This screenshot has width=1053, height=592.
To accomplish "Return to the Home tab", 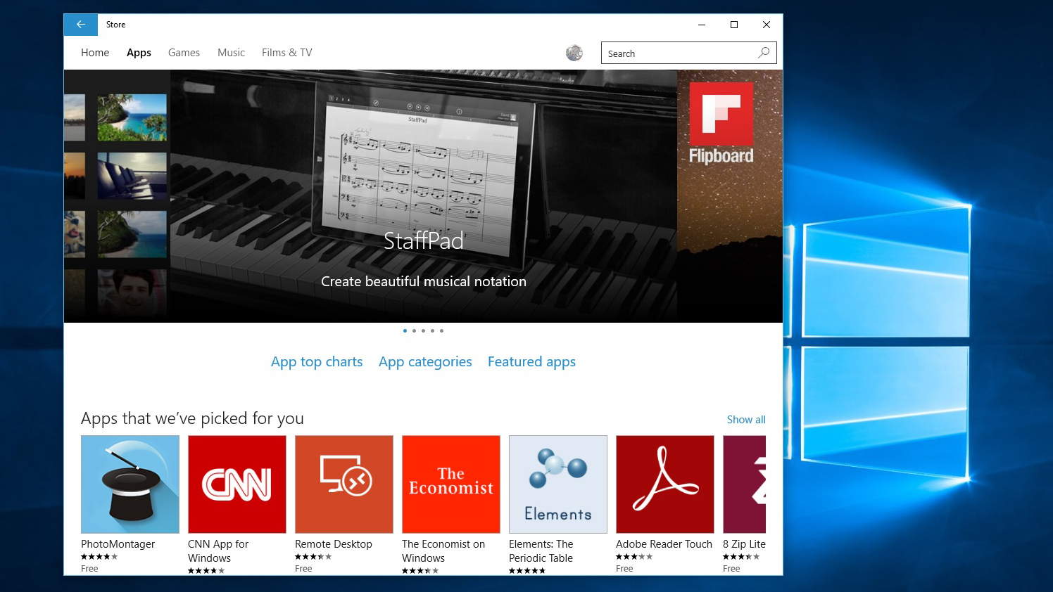I will 94,52.
